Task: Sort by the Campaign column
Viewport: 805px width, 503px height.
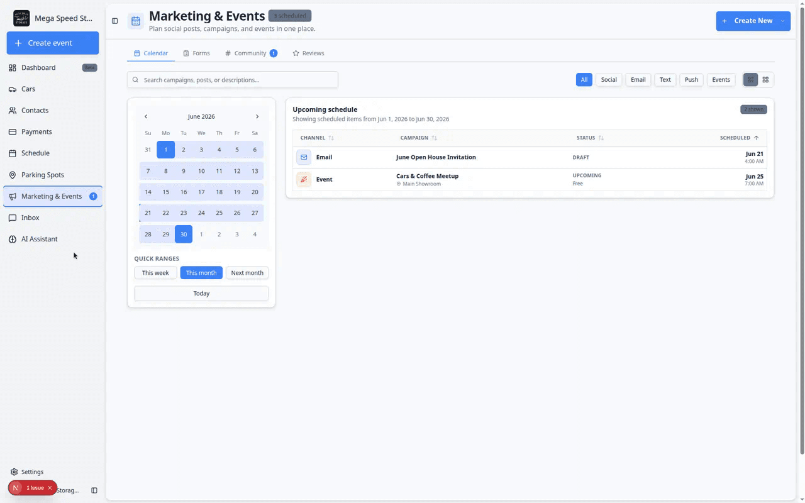Action: 418,138
